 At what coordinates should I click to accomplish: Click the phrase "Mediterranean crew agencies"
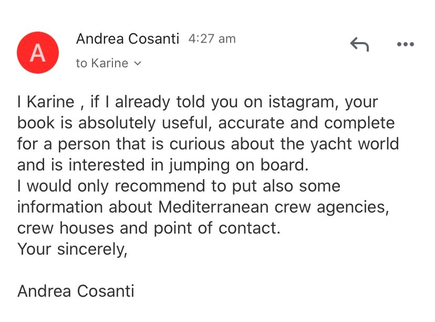point(273,207)
